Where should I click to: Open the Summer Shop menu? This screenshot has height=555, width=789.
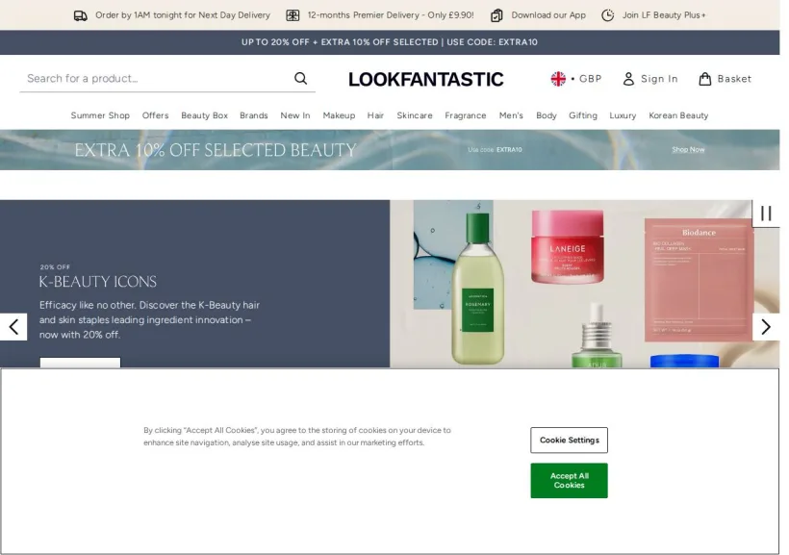(100, 115)
